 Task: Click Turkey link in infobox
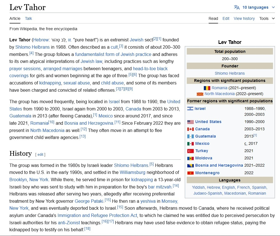[202, 151]
